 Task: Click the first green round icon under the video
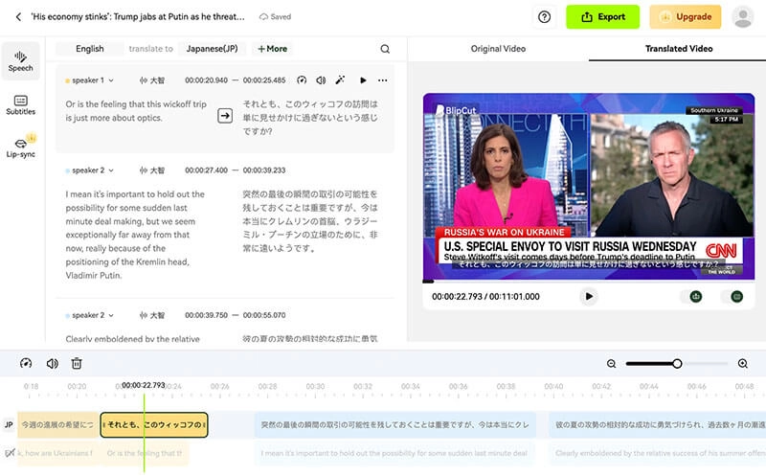pos(696,297)
